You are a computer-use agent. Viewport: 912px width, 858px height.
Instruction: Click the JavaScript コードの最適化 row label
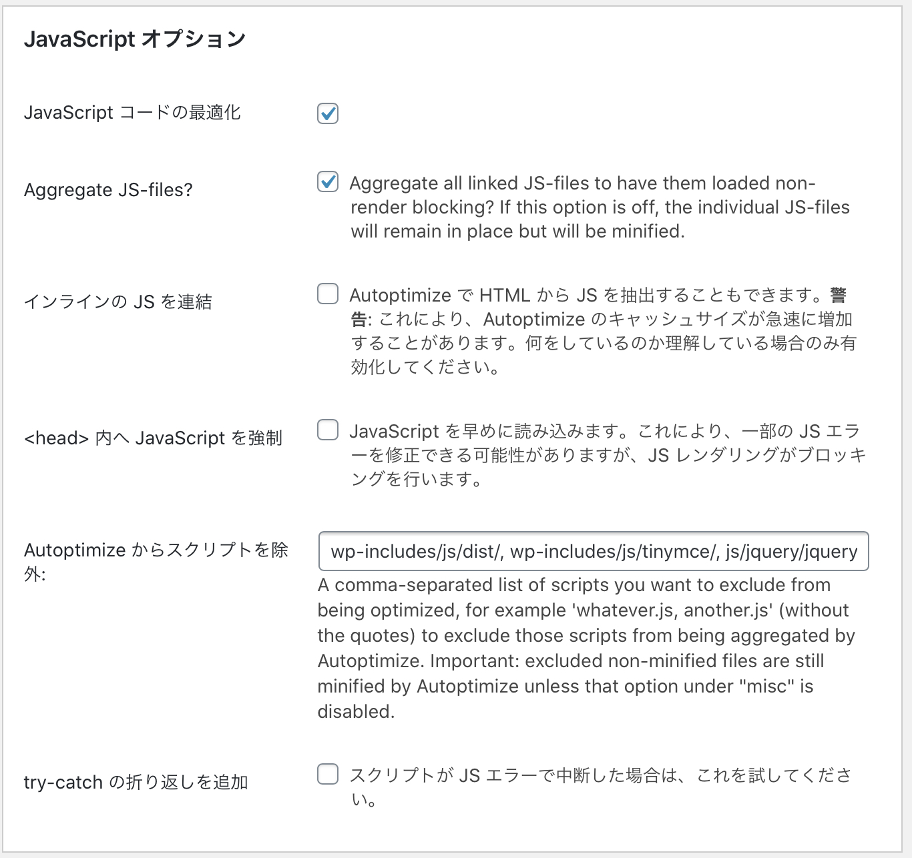click(x=132, y=112)
